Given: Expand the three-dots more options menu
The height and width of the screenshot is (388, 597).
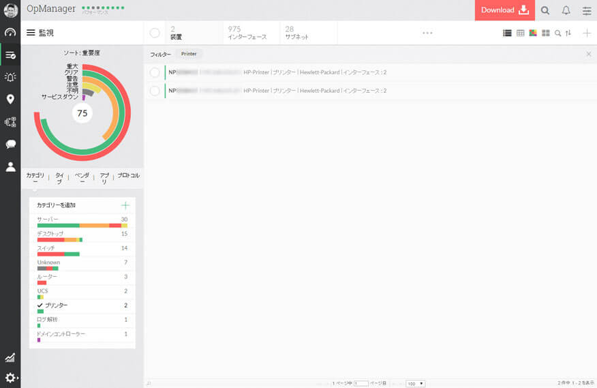Looking at the screenshot, I should (x=427, y=33).
